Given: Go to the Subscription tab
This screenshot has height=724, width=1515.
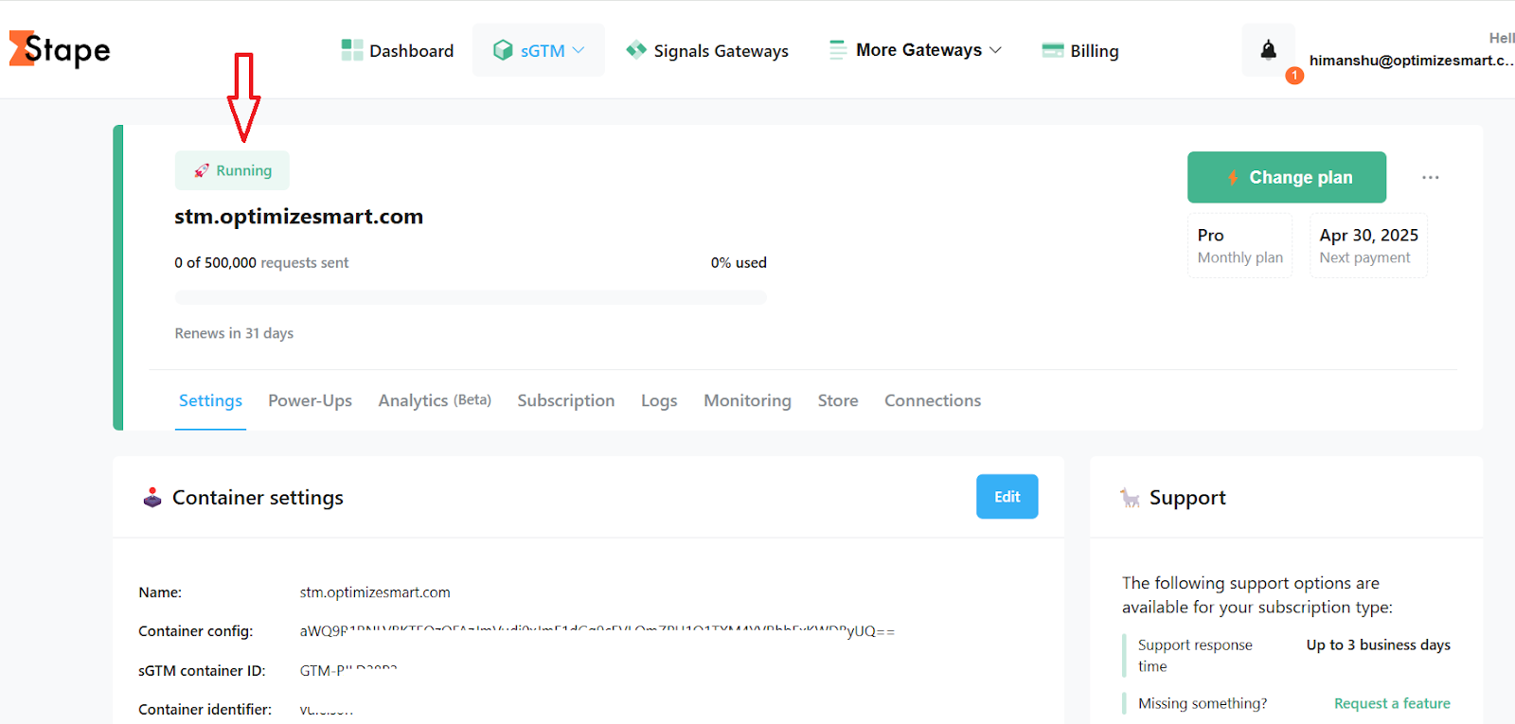Looking at the screenshot, I should (565, 400).
